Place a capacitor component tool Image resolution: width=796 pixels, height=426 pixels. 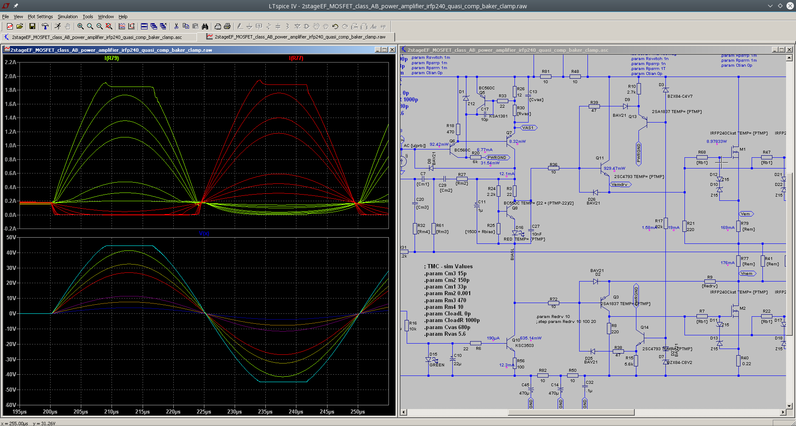click(278, 26)
